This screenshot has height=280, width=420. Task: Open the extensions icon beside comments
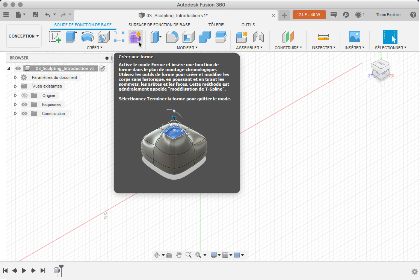(x=346, y=15)
